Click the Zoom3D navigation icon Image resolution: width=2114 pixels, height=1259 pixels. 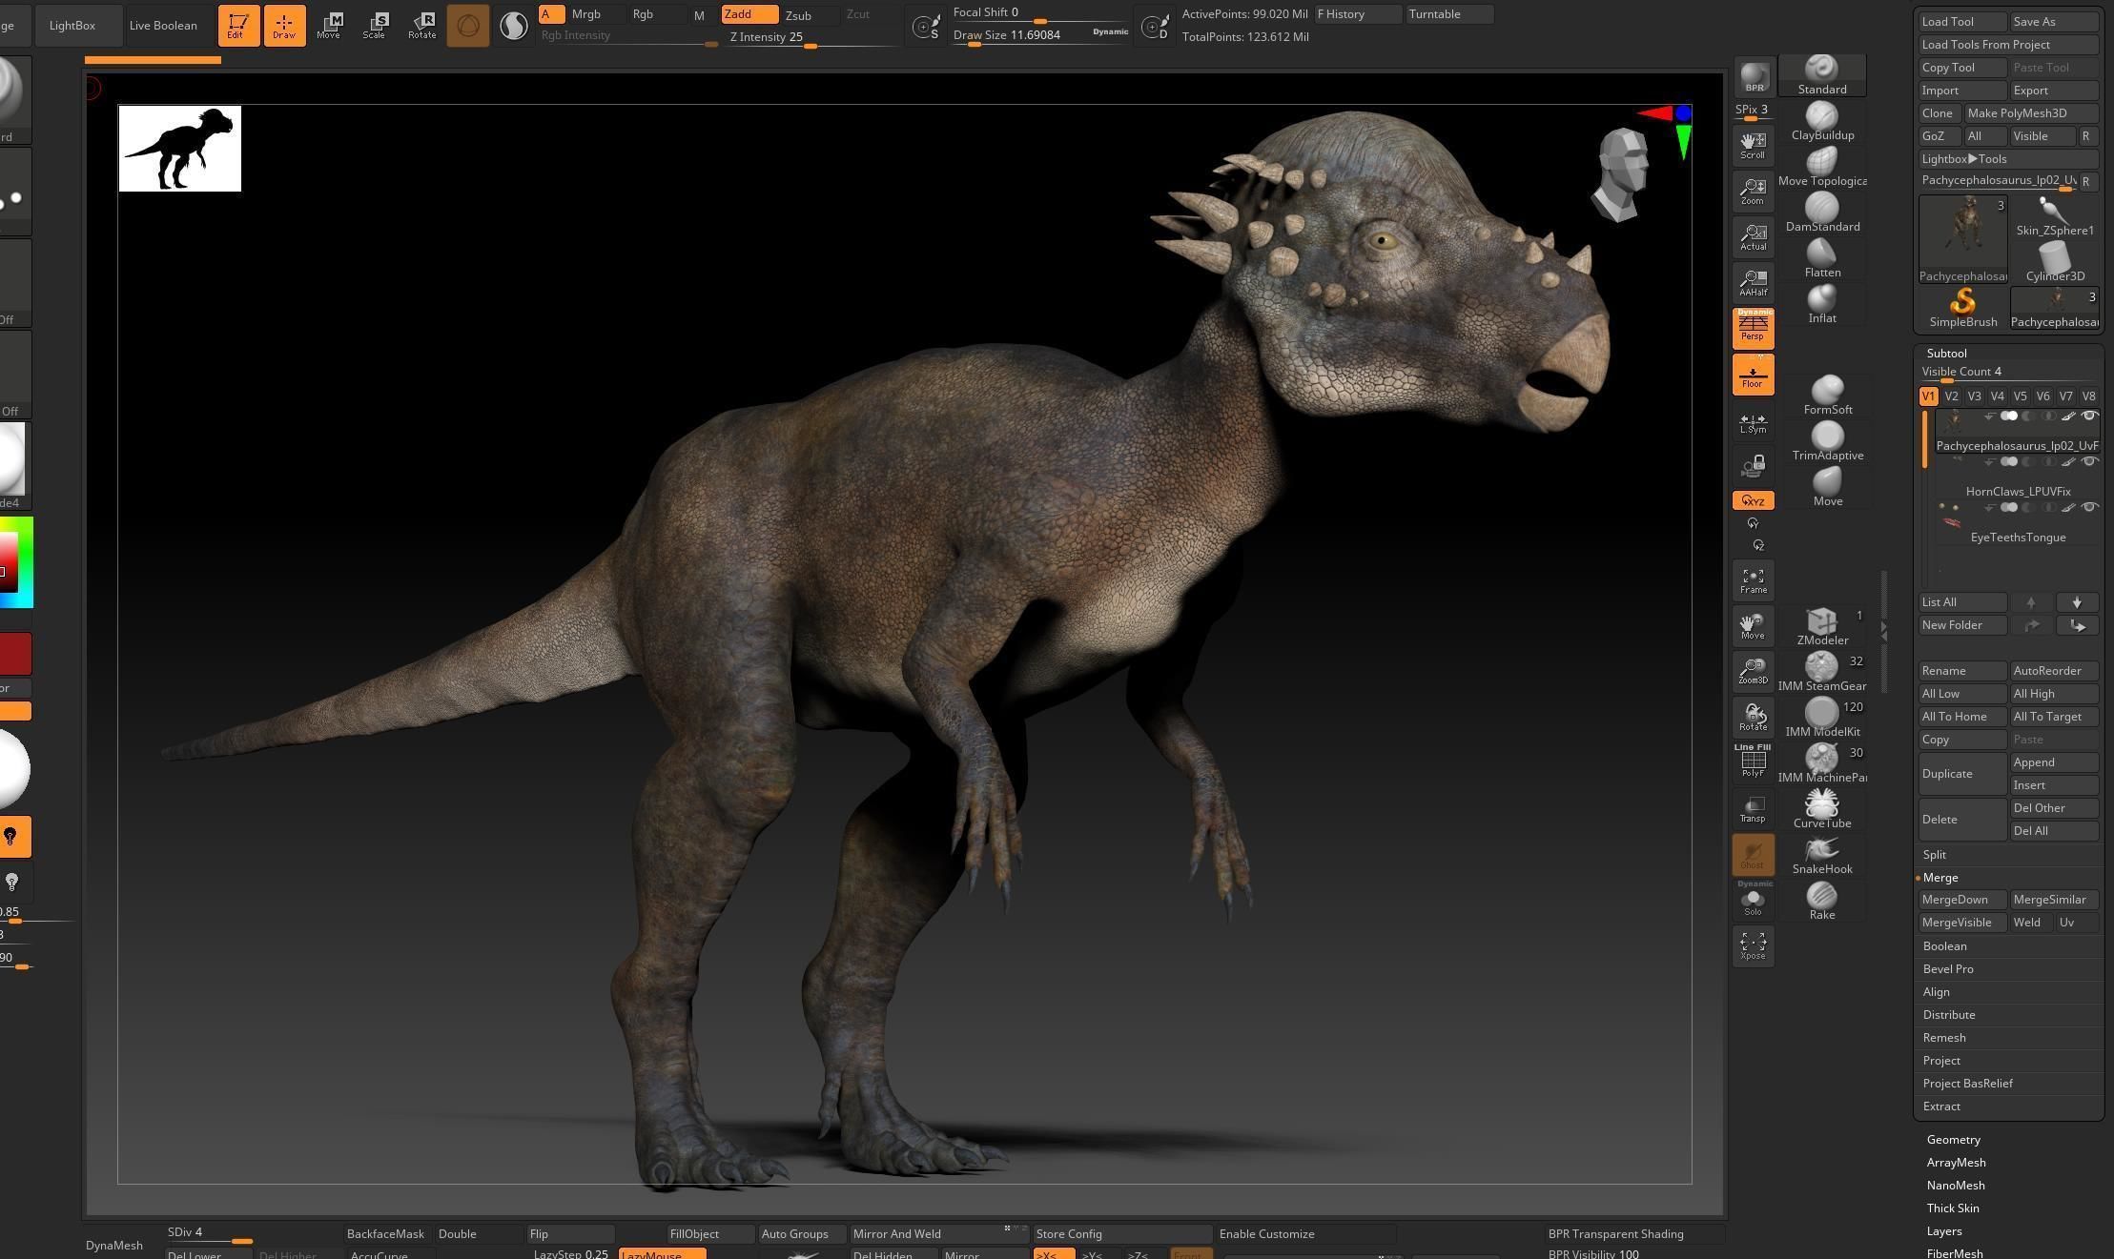1753,671
